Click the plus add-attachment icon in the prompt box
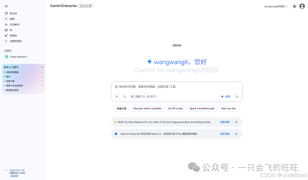The image size is (308, 180). coord(117,97)
